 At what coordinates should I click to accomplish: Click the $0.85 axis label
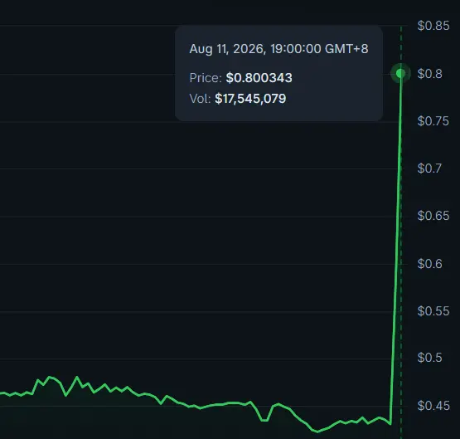pyautogui.click(x=433, y=26)
